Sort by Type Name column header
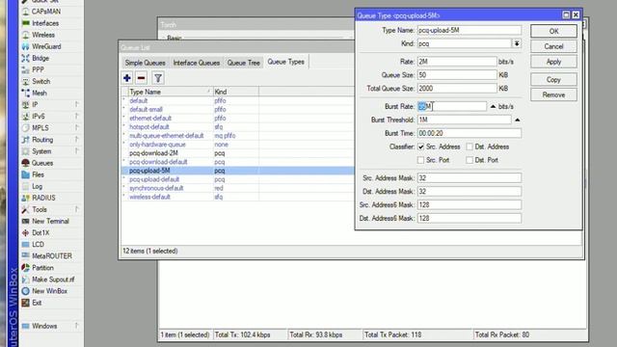This screenshot has width=617, height=347. tap(170, 92)
